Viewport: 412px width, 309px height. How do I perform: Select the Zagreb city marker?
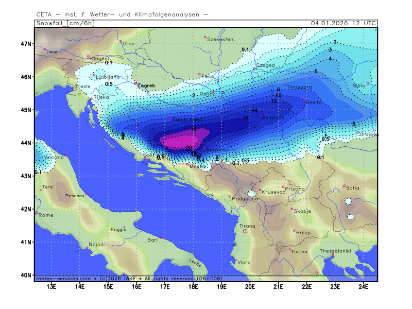135,83
